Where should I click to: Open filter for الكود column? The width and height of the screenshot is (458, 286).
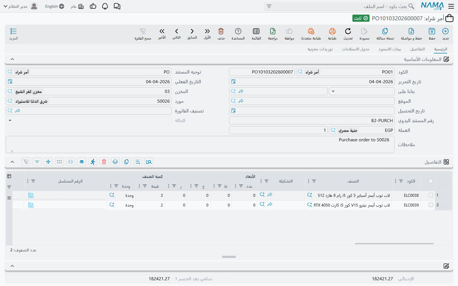401,181
